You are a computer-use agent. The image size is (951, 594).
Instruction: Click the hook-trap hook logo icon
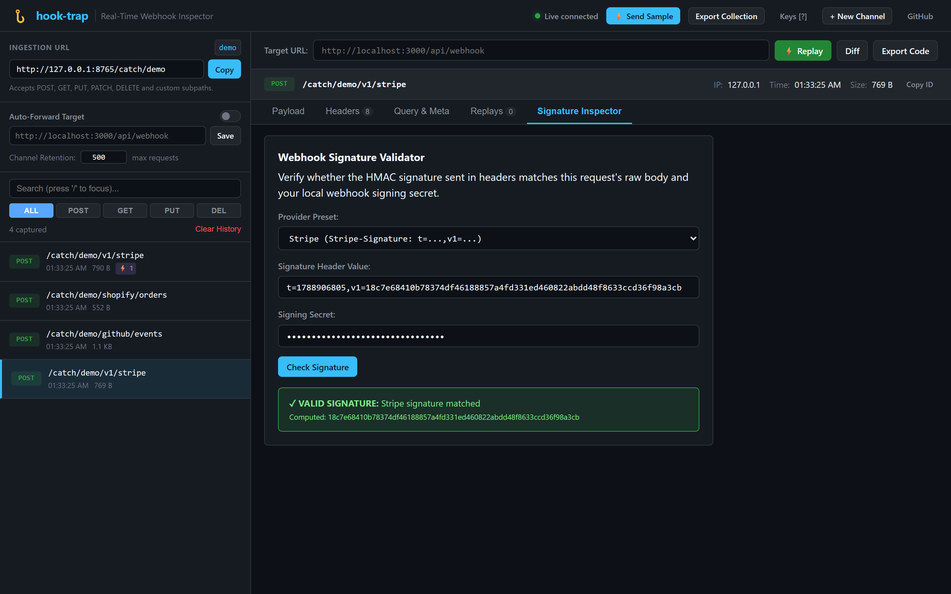coord(20,16)
